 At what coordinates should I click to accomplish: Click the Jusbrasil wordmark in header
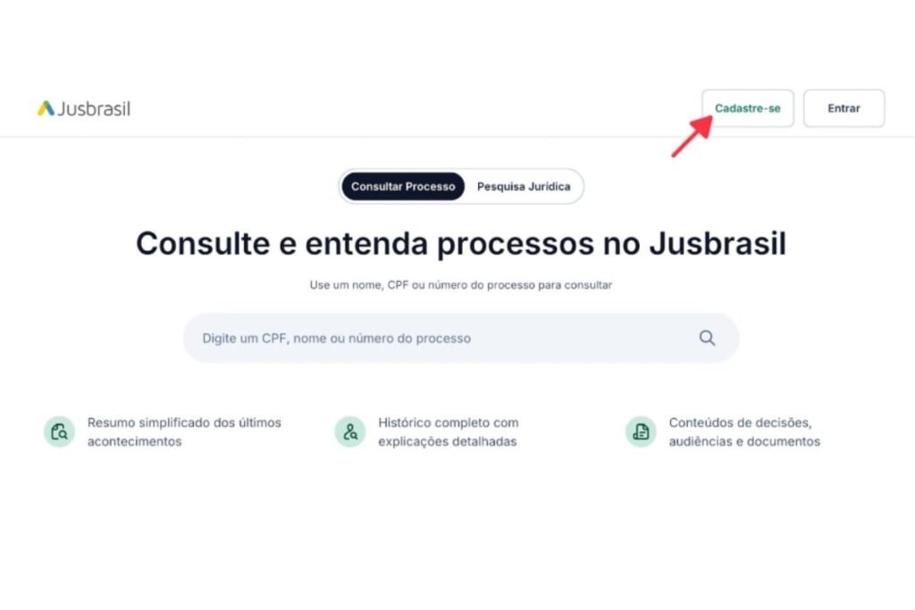click(93, 109)
